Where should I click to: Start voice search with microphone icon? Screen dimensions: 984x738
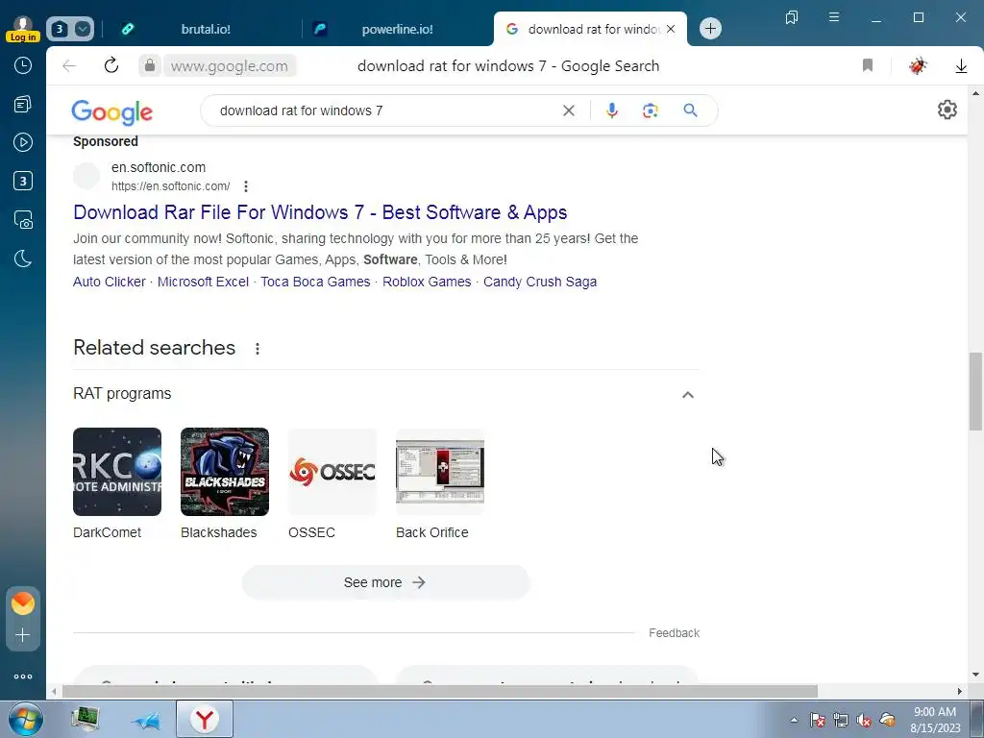pyautogui.click(x=612, y=111)
